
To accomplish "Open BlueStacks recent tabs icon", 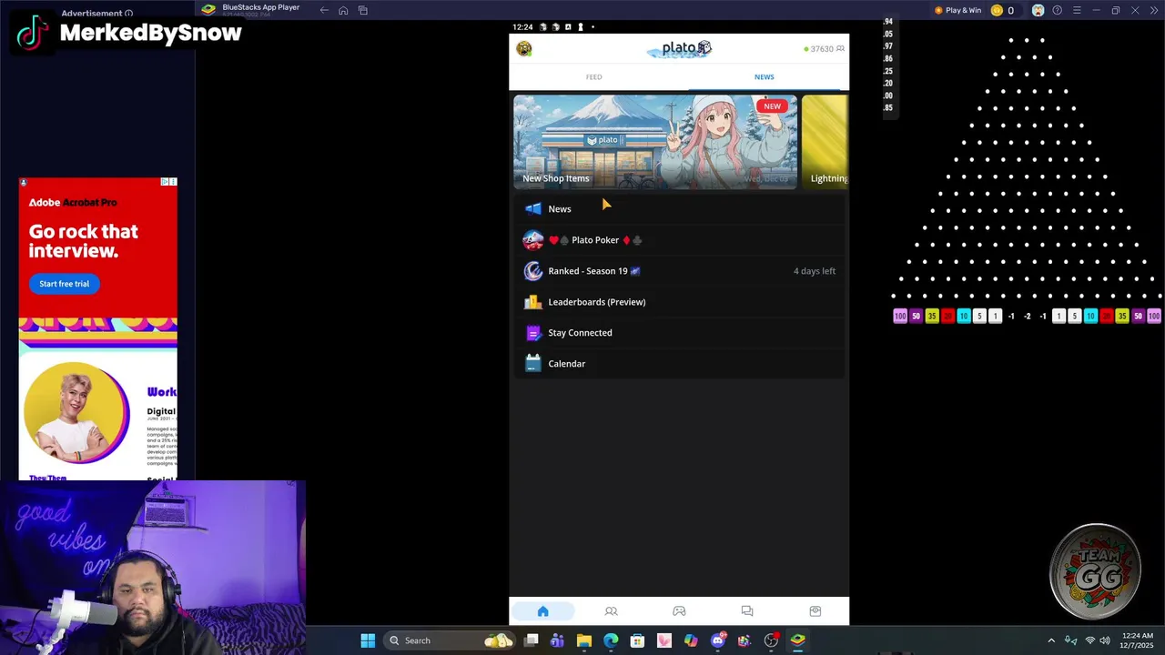I will click(x=363, y=10).
